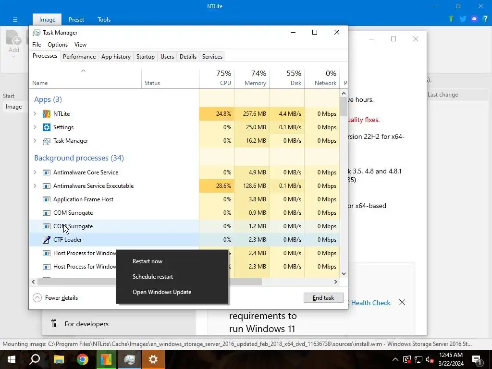Switch to NTLite taskbar button
Screen dimensions: 492x369
click(x=106, y=359)
